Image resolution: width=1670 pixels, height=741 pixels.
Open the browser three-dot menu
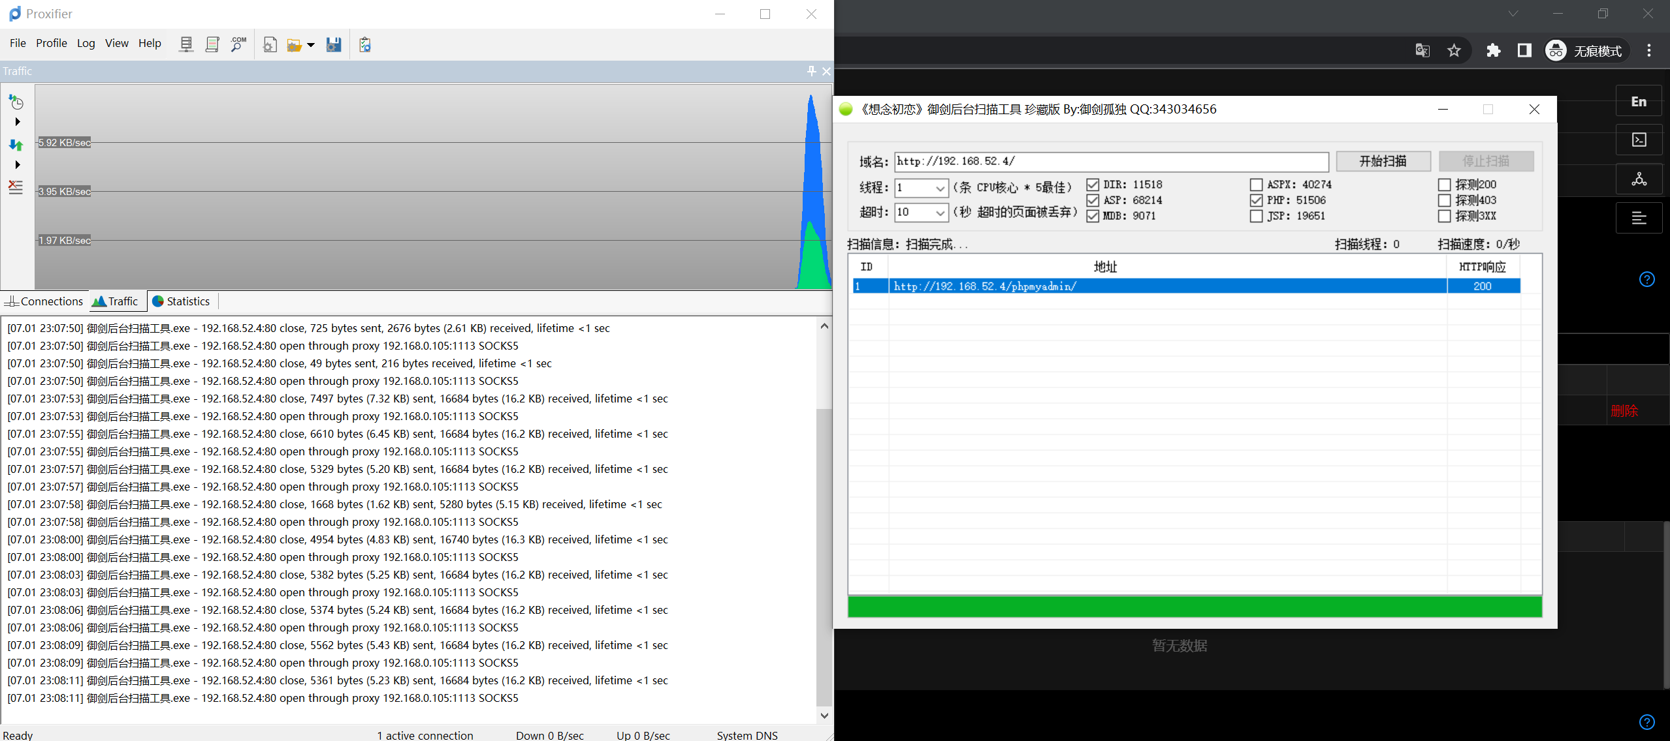click(x=1649, y=50)
